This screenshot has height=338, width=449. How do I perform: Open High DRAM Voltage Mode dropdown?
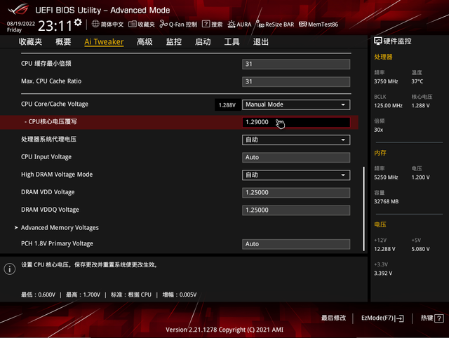(296, 175)
